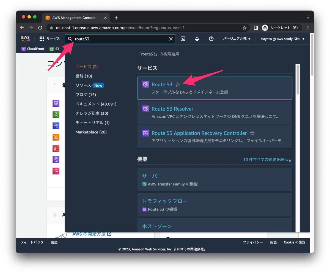Select the サービス (3) filter
330x274 pixels.
tap(87, 67)
